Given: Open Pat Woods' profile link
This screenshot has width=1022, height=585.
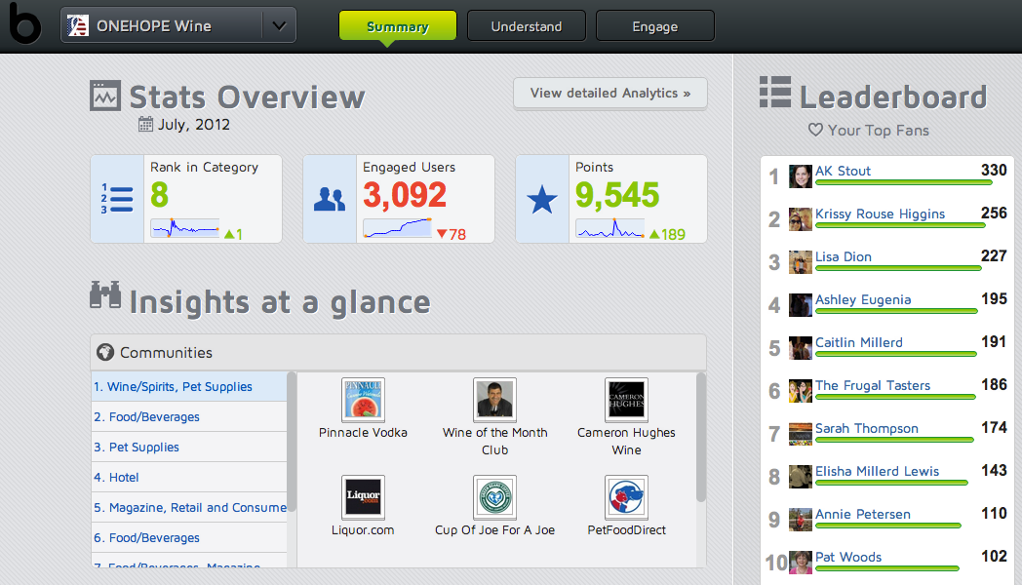Looking at the screenshot, I should [848, 557].
